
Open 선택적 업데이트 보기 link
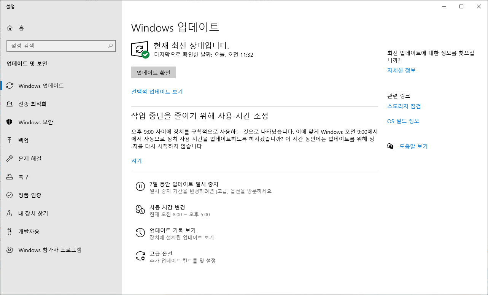[x=157, y=92]
